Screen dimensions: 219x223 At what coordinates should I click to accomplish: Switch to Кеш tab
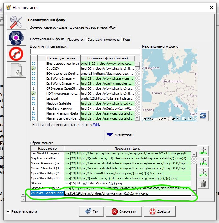126,40
